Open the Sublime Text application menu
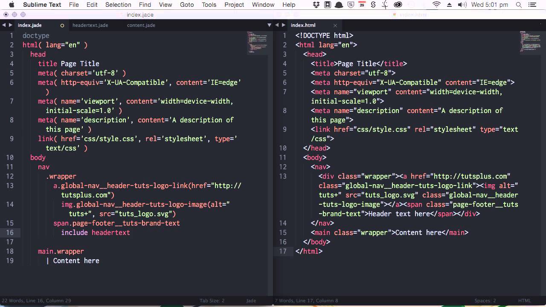 point(42,5)
